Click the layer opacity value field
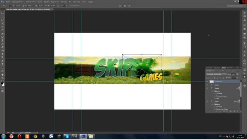 pos(234,74)
